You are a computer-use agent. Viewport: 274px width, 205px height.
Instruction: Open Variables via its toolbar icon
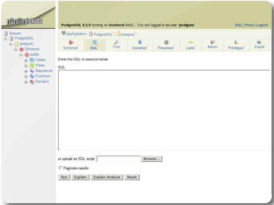[x=140, y=42]
